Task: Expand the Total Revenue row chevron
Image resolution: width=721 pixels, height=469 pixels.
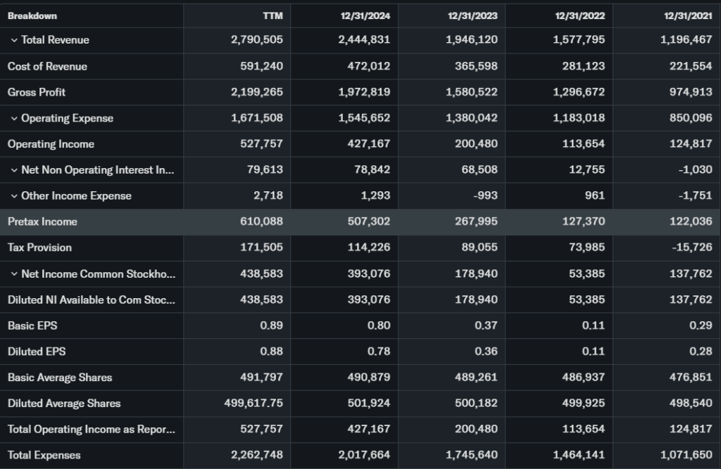Action: pos(13,40)
